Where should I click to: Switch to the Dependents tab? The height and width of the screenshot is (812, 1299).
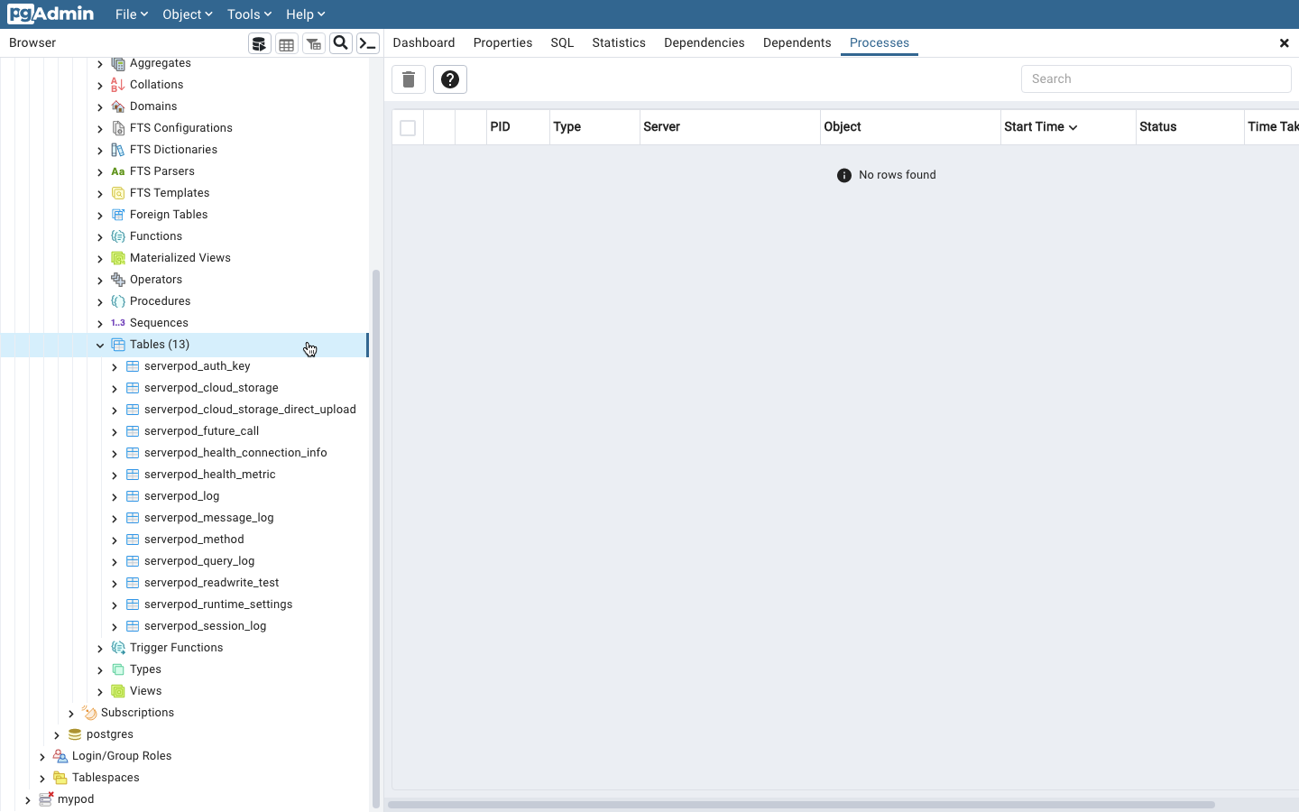tap(797, 42)
